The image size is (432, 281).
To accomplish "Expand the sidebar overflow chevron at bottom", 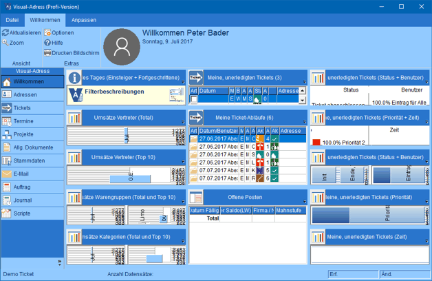I will pos(60,263).
